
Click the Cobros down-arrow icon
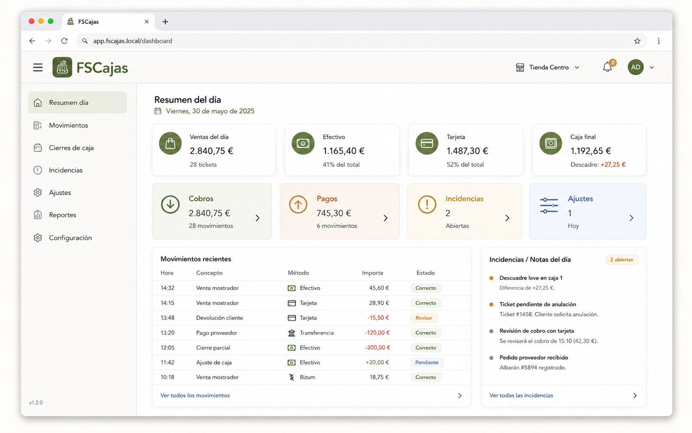pos(170,204)
